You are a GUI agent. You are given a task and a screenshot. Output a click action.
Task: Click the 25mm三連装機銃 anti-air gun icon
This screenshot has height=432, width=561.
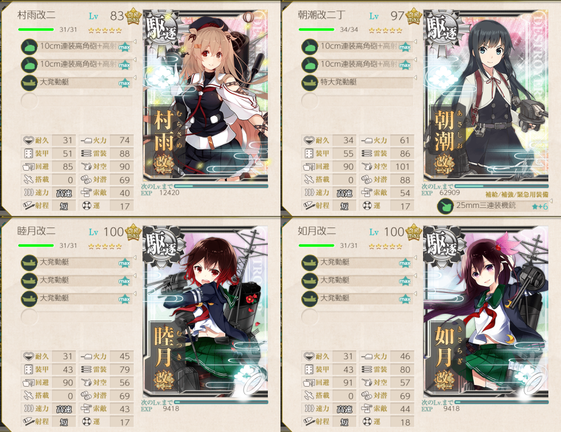point(445,207)
